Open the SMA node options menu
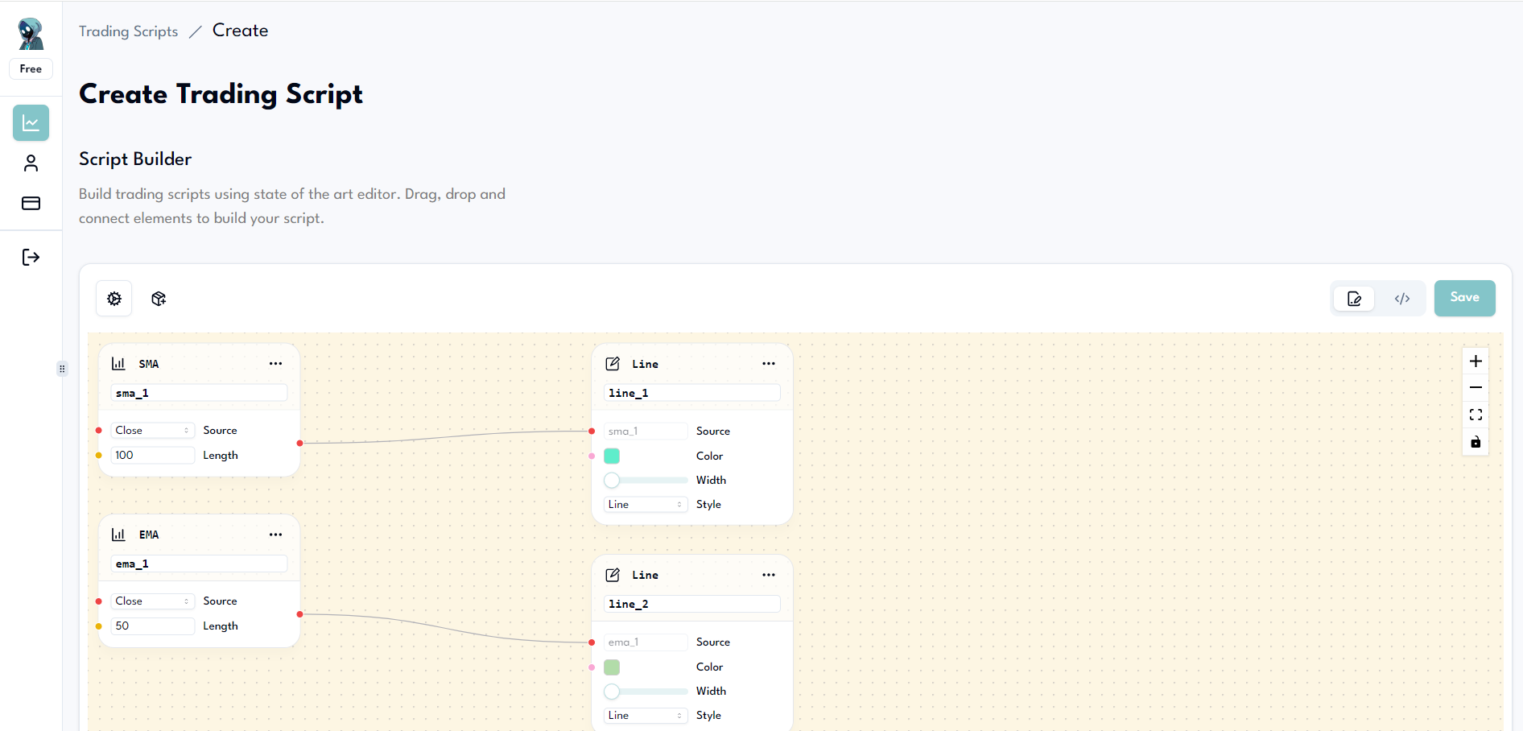 (x=276, y=363)
